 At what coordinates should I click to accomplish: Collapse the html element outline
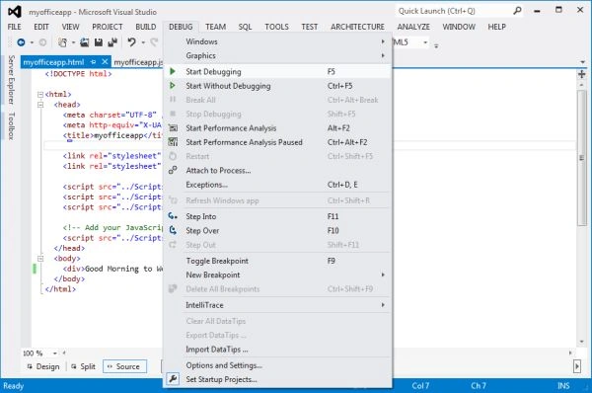(40, 95)
